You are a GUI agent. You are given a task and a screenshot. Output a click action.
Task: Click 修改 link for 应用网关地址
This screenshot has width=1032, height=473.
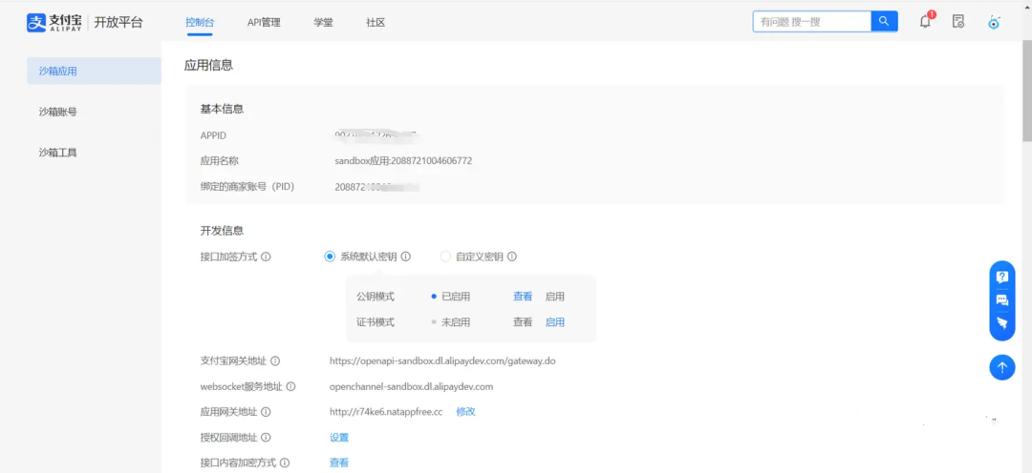466,412
